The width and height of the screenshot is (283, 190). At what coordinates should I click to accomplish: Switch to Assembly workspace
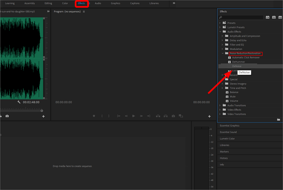[30, 3]
